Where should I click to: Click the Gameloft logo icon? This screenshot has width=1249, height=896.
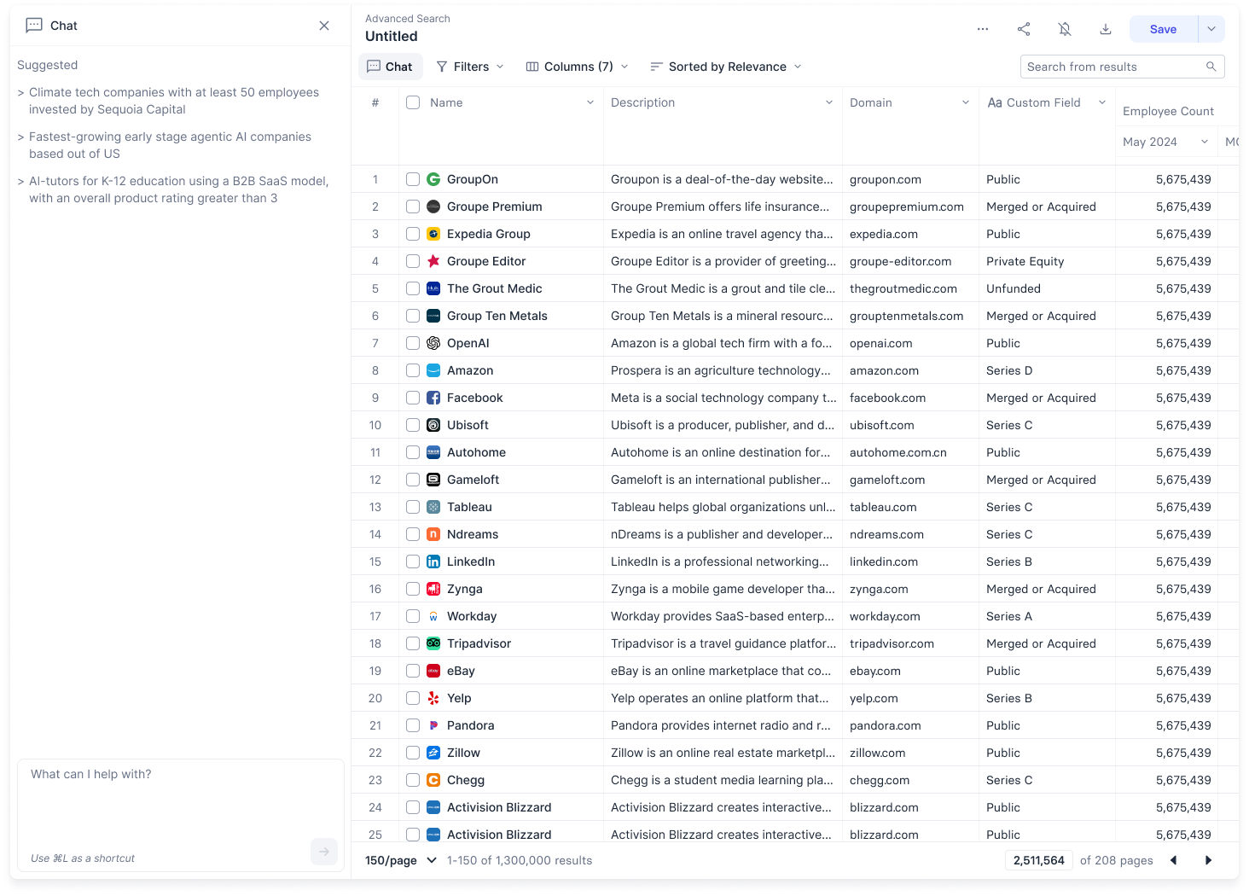(433, 480)
